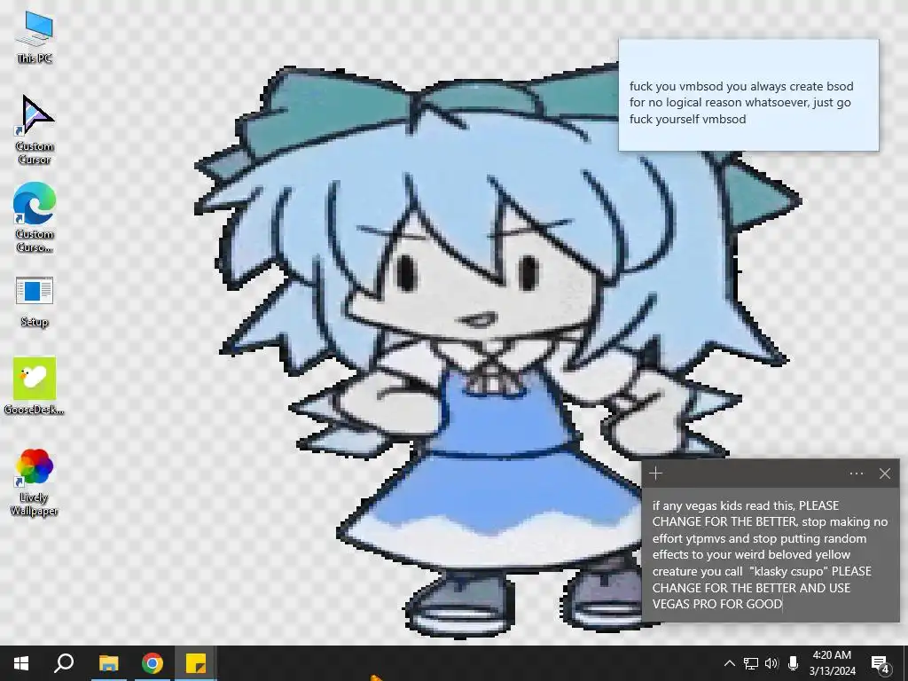Select the Custom Cursor arrow shortcut icon

click(x=35, y=129)
